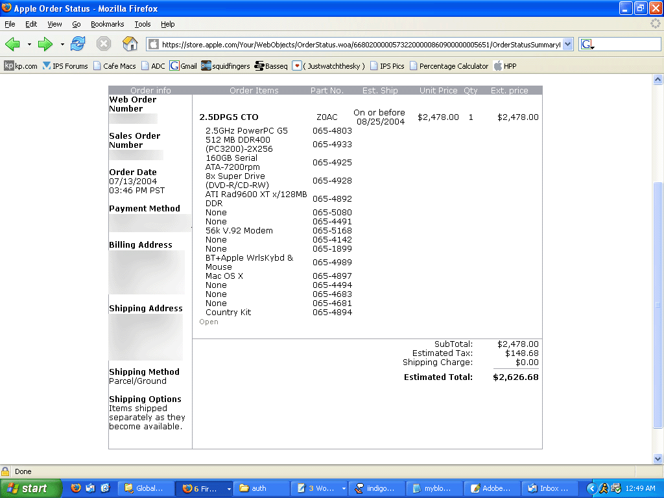Open the squidfingers bookmark
Image resolution: width=664 pixels, height=498 pixels.
point(225,66)
